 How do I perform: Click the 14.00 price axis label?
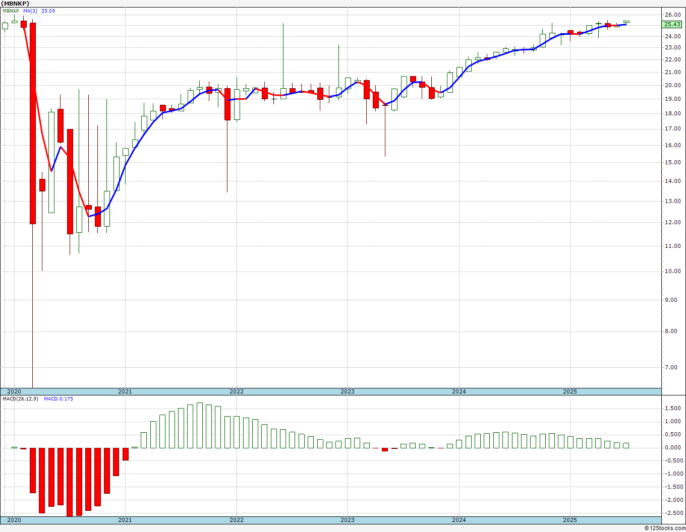click(x=672, y=181)
